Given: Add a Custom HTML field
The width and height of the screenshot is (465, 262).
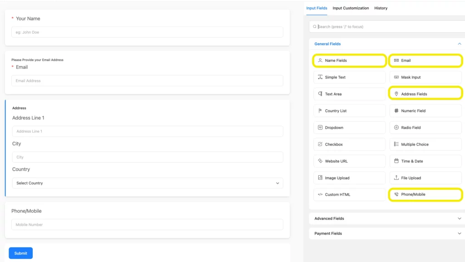Looking at the screenshot, I should point(350,194).
